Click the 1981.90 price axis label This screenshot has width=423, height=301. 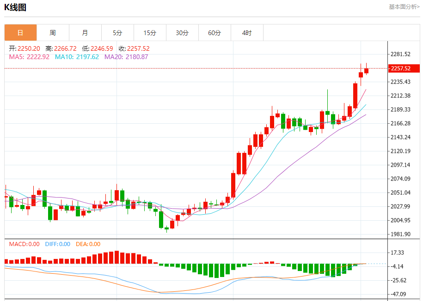(401, 234)
